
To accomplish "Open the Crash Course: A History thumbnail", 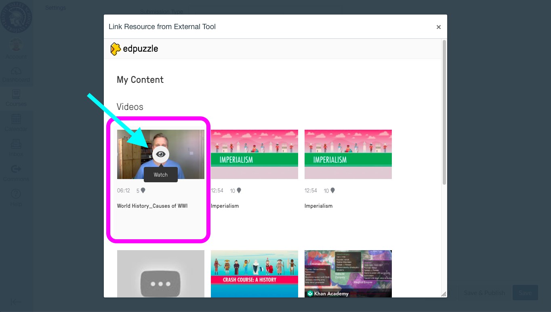I will [254, 274].
